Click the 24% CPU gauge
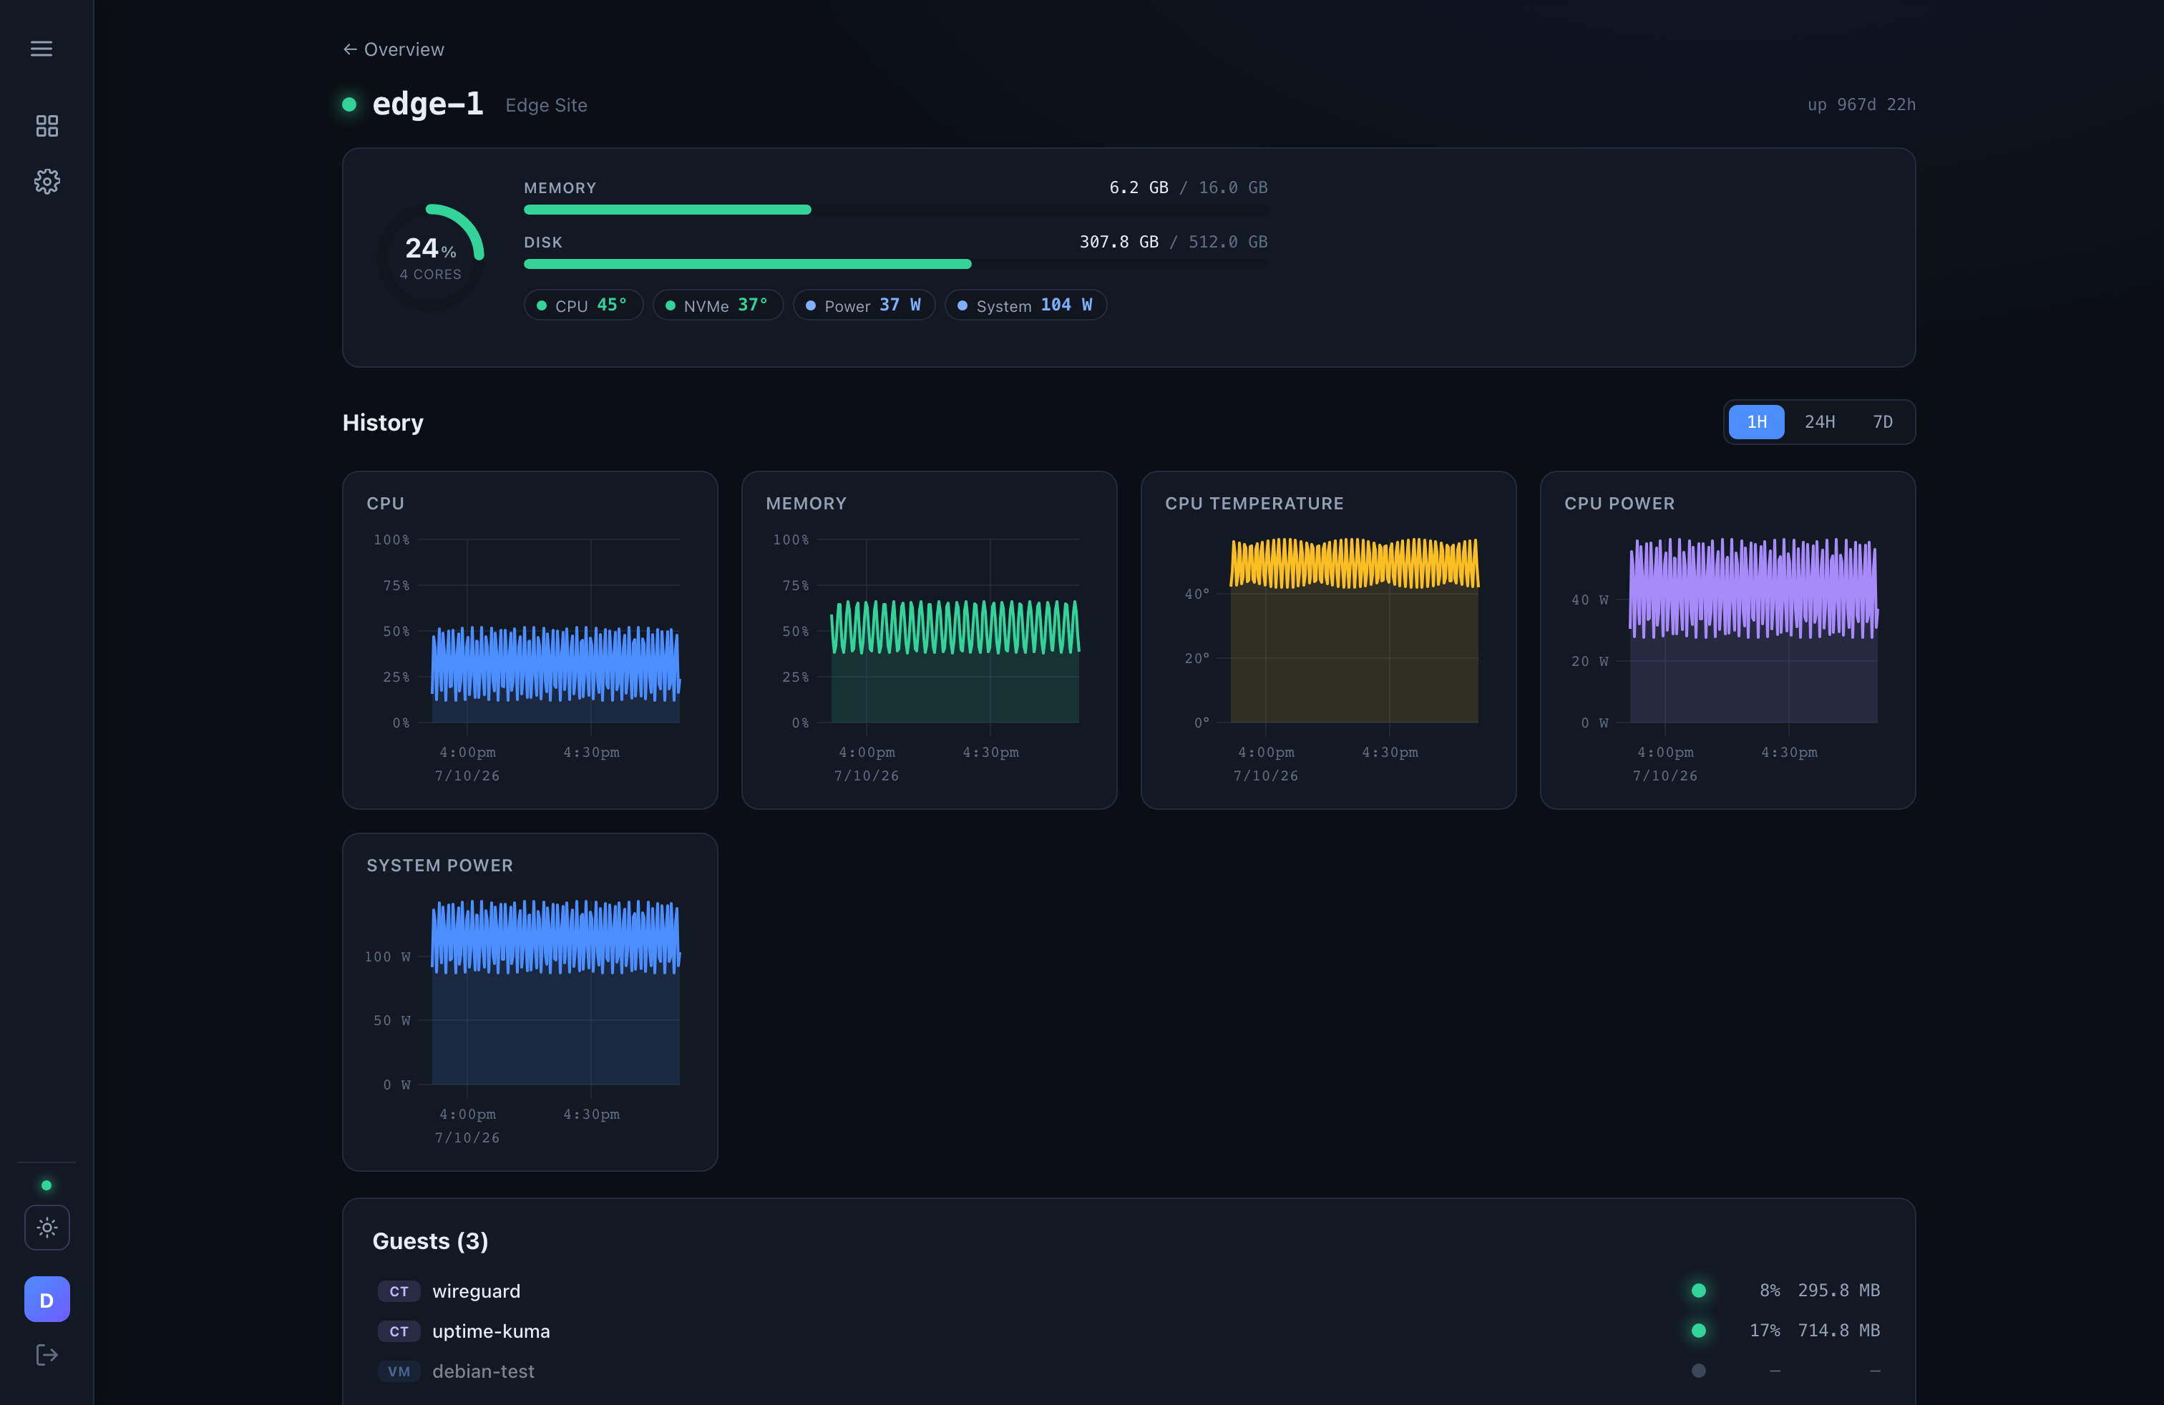This screenshot has height=1405, width=2164. tap(431, 258)
